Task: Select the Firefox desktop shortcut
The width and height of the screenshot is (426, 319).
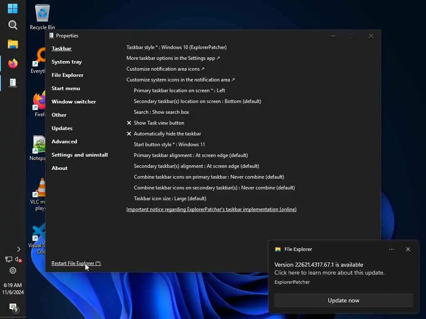Action: pyautogui.click(x=40, y=104)
